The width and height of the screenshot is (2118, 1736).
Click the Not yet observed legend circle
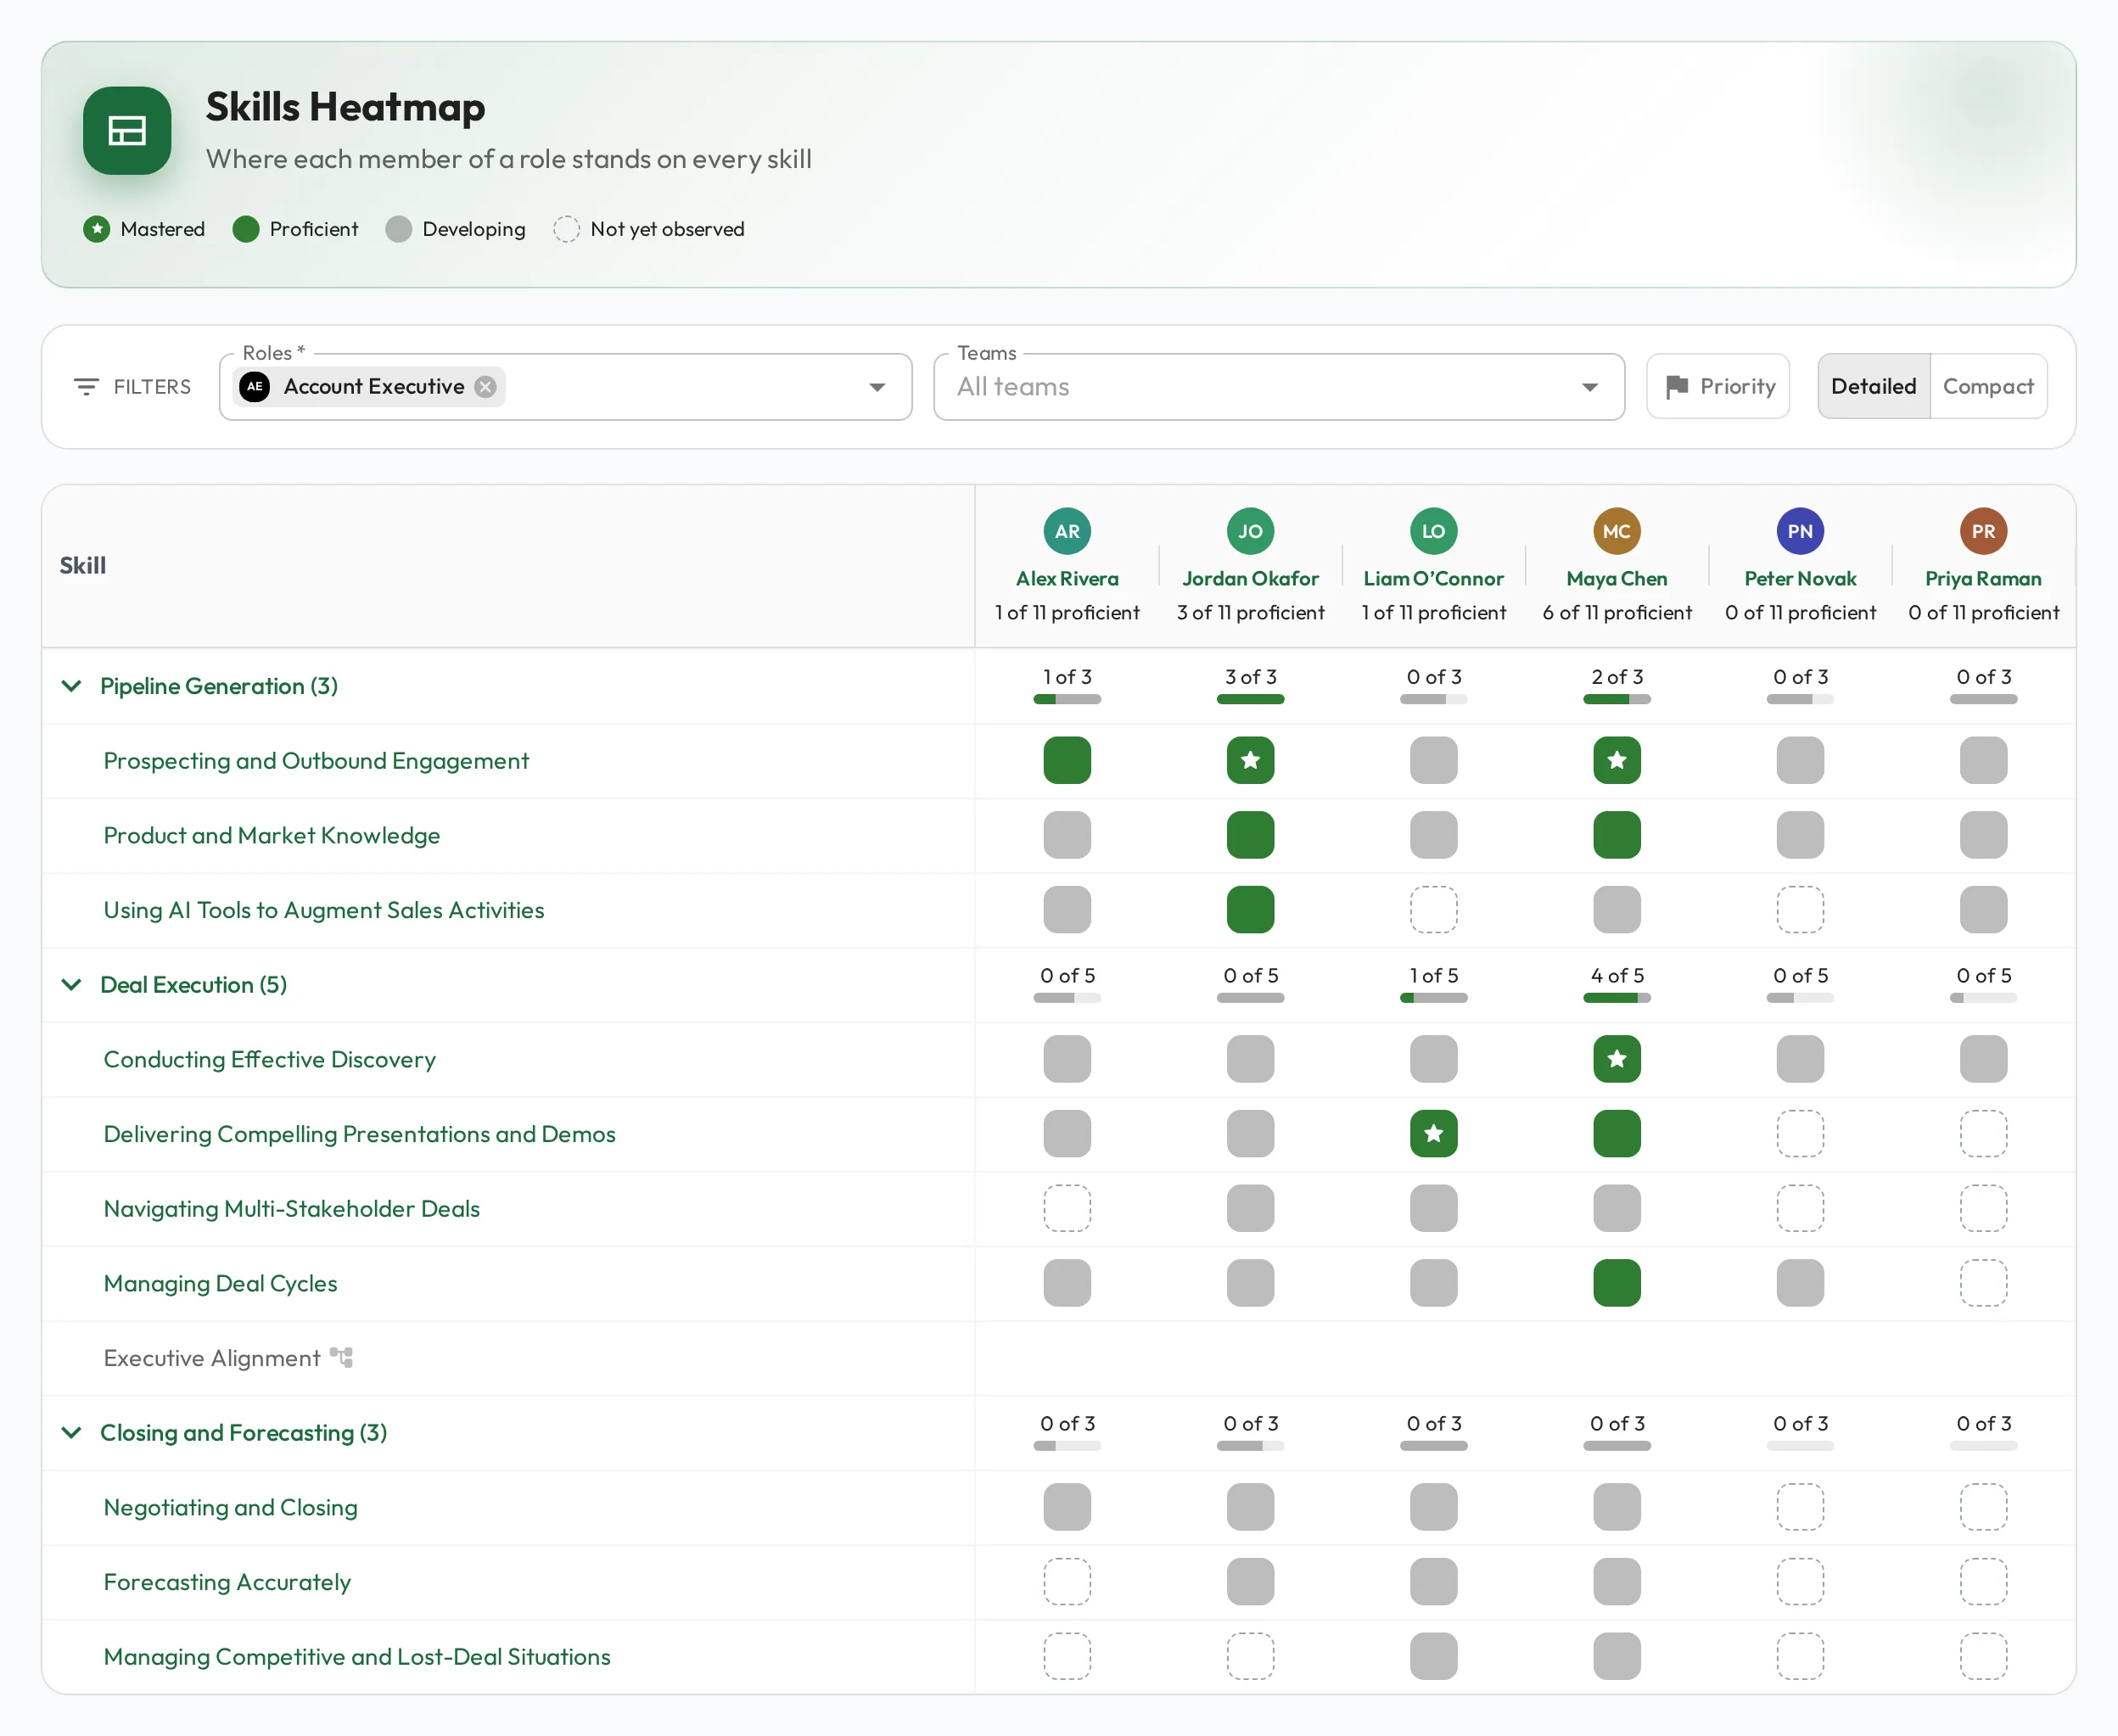point(567,229)
